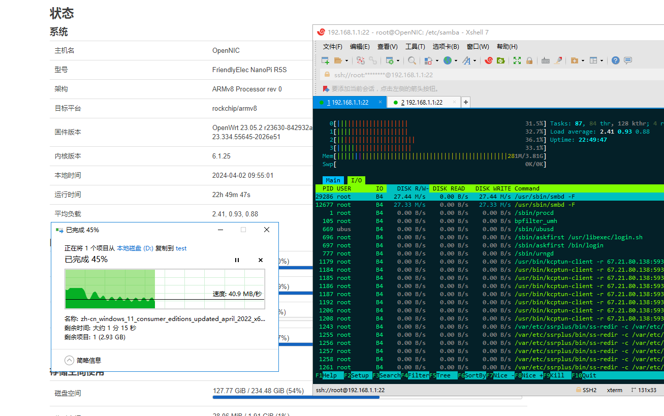Viewport: 664px width, 416px height.
Task: Click F1 Help in htop footer
Action: pyautogui.click(x=330, y=375)
